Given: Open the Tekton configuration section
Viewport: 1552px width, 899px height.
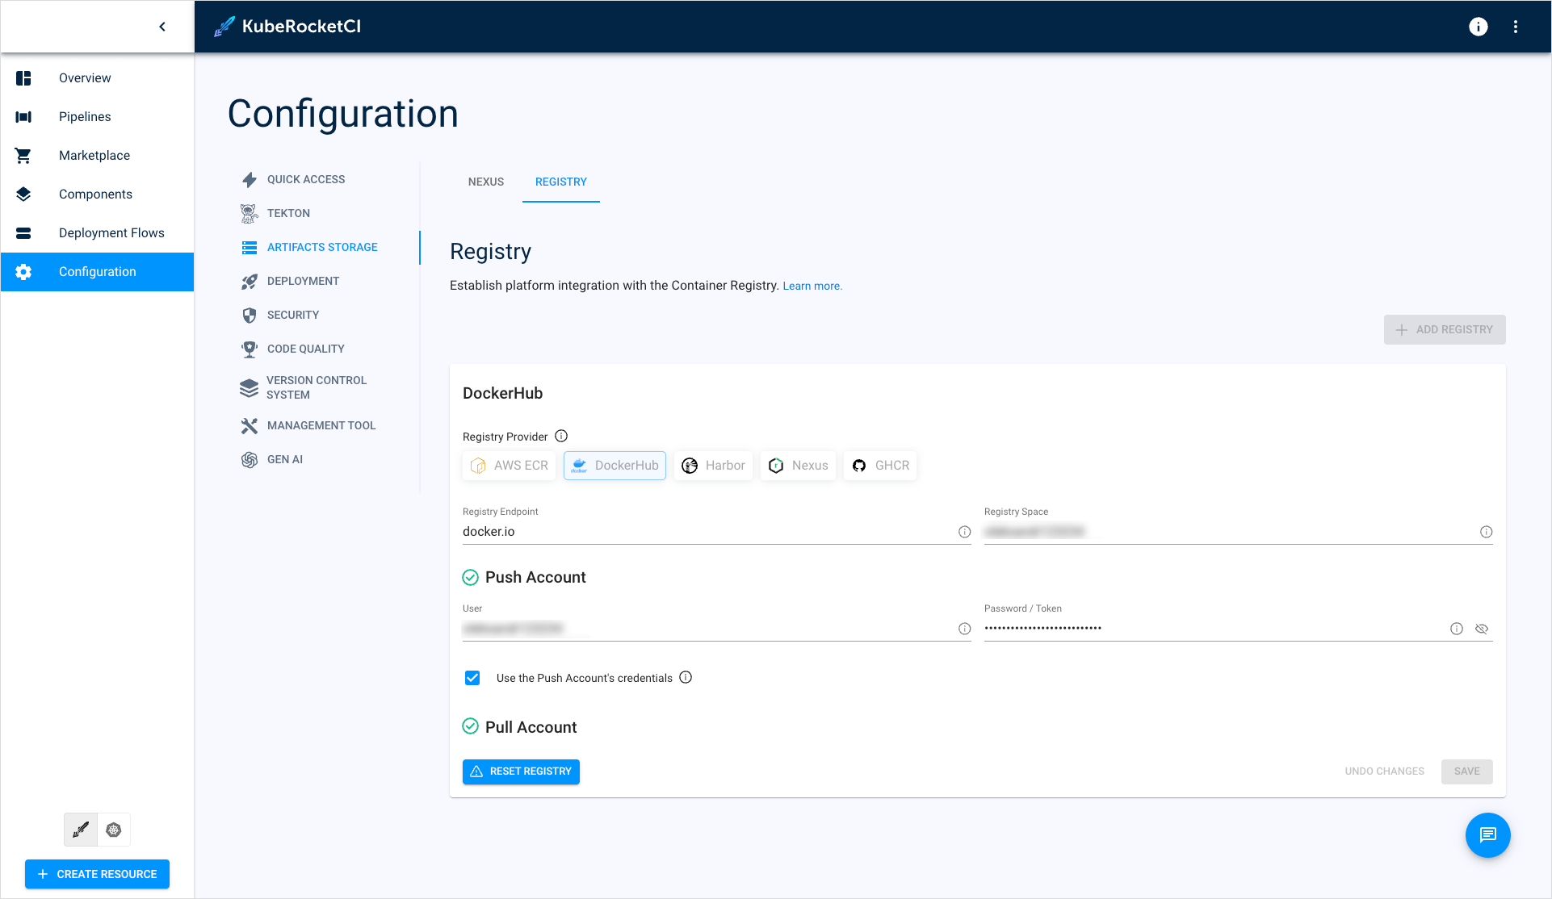Looking at the screenshot, I should [x=289, y=213].
